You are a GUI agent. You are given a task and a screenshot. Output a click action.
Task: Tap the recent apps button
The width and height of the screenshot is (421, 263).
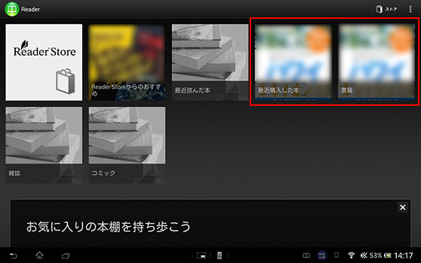pos(65,256)
